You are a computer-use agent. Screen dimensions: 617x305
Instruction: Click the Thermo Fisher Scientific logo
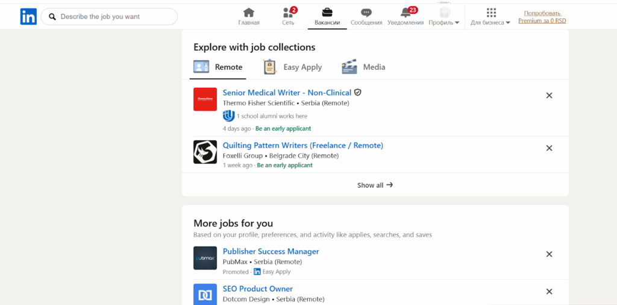205,99
